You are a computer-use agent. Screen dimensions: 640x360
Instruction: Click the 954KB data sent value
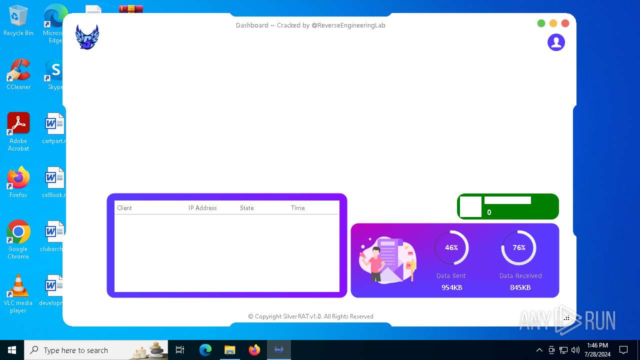451,287
